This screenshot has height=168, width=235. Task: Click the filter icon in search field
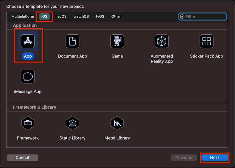[182, 17]
